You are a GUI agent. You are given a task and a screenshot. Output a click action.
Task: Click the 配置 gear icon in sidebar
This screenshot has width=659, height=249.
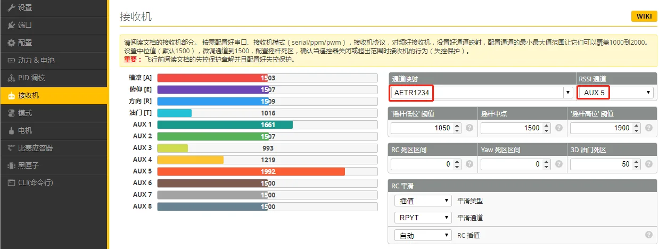(x=11, y=43)
